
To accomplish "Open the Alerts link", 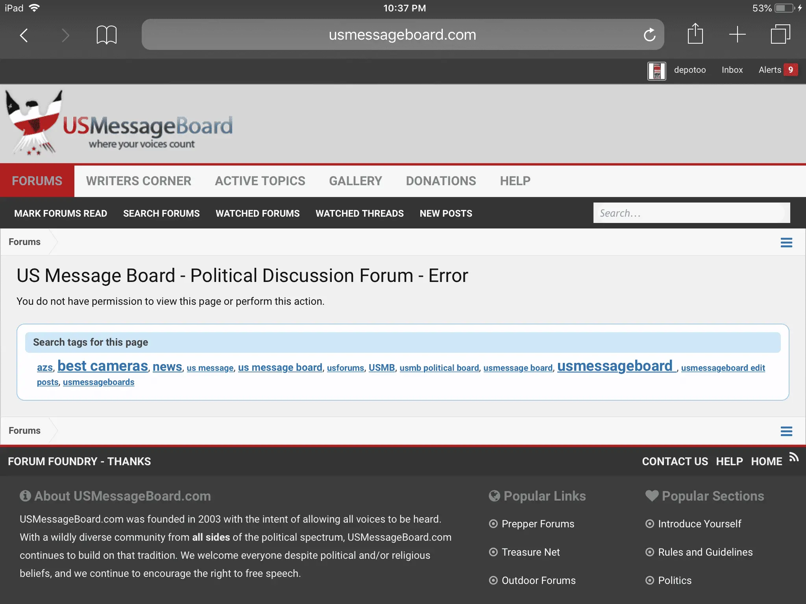I will click(770, 70).
